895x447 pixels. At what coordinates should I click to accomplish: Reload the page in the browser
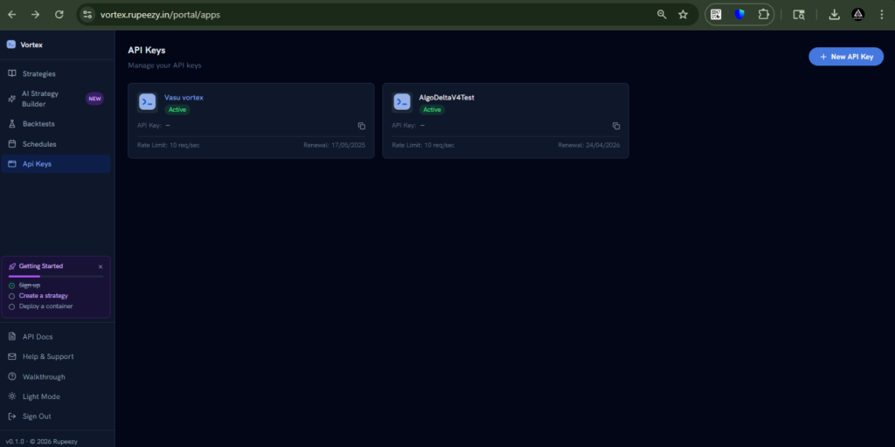pyautogui.click(x=59, y=14)
